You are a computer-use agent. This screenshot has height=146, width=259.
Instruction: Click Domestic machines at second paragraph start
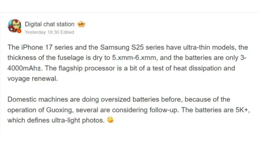[38, 99]
